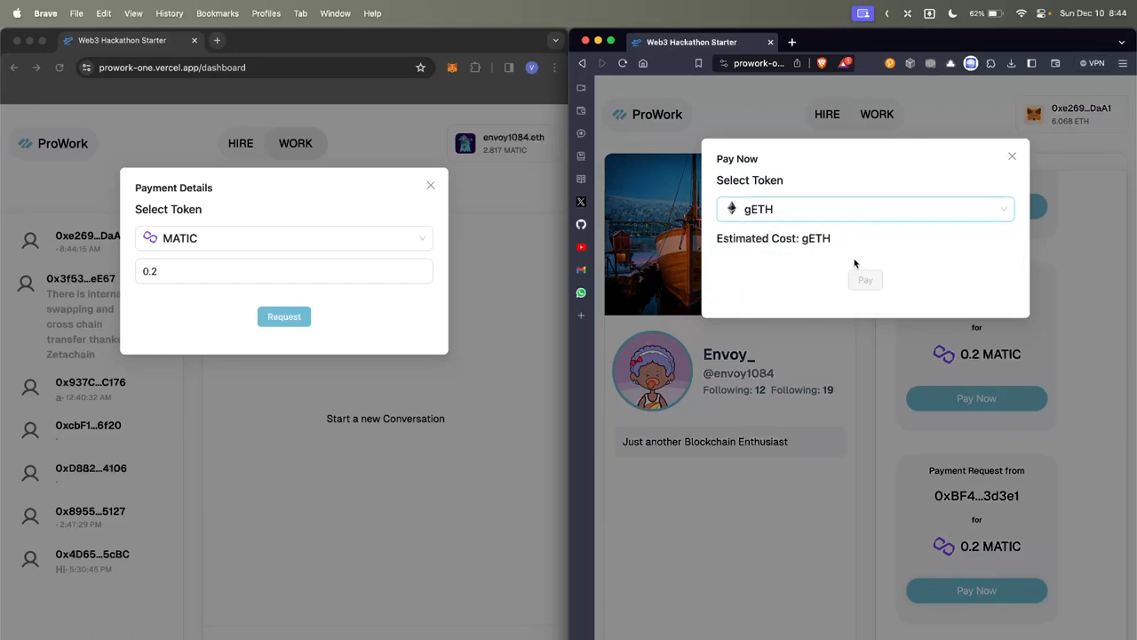This screenshot has height=640, width=1137.
Task: Click the MetaMask fox in left window toolbar
Action: pyautogui.click(x=452, y=68)
